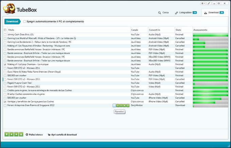Sort by the Canale column header
This screenshot has width=231, height=148.
point(139,30)
